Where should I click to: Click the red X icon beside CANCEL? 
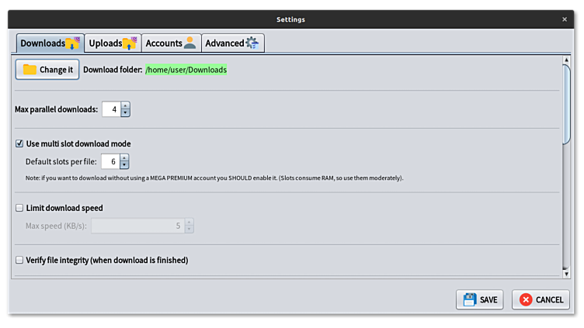526,299
